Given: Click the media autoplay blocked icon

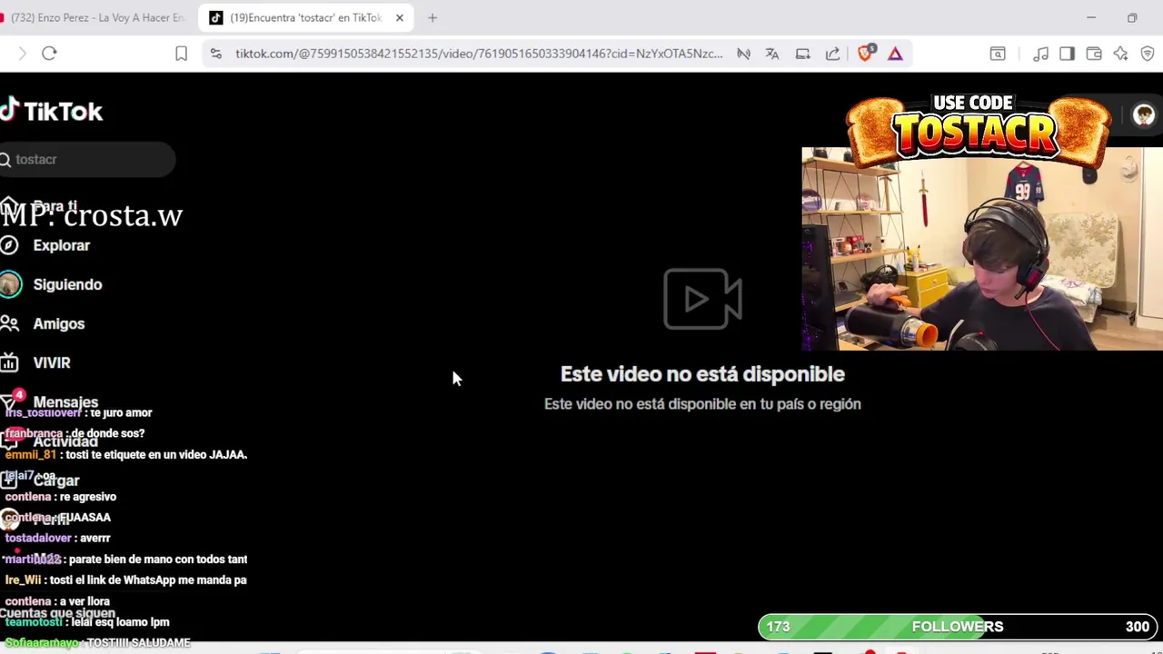Looking at the screenshot, I should [743, 54].
